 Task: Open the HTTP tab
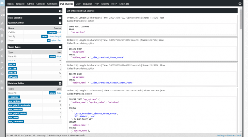[114, 4]
